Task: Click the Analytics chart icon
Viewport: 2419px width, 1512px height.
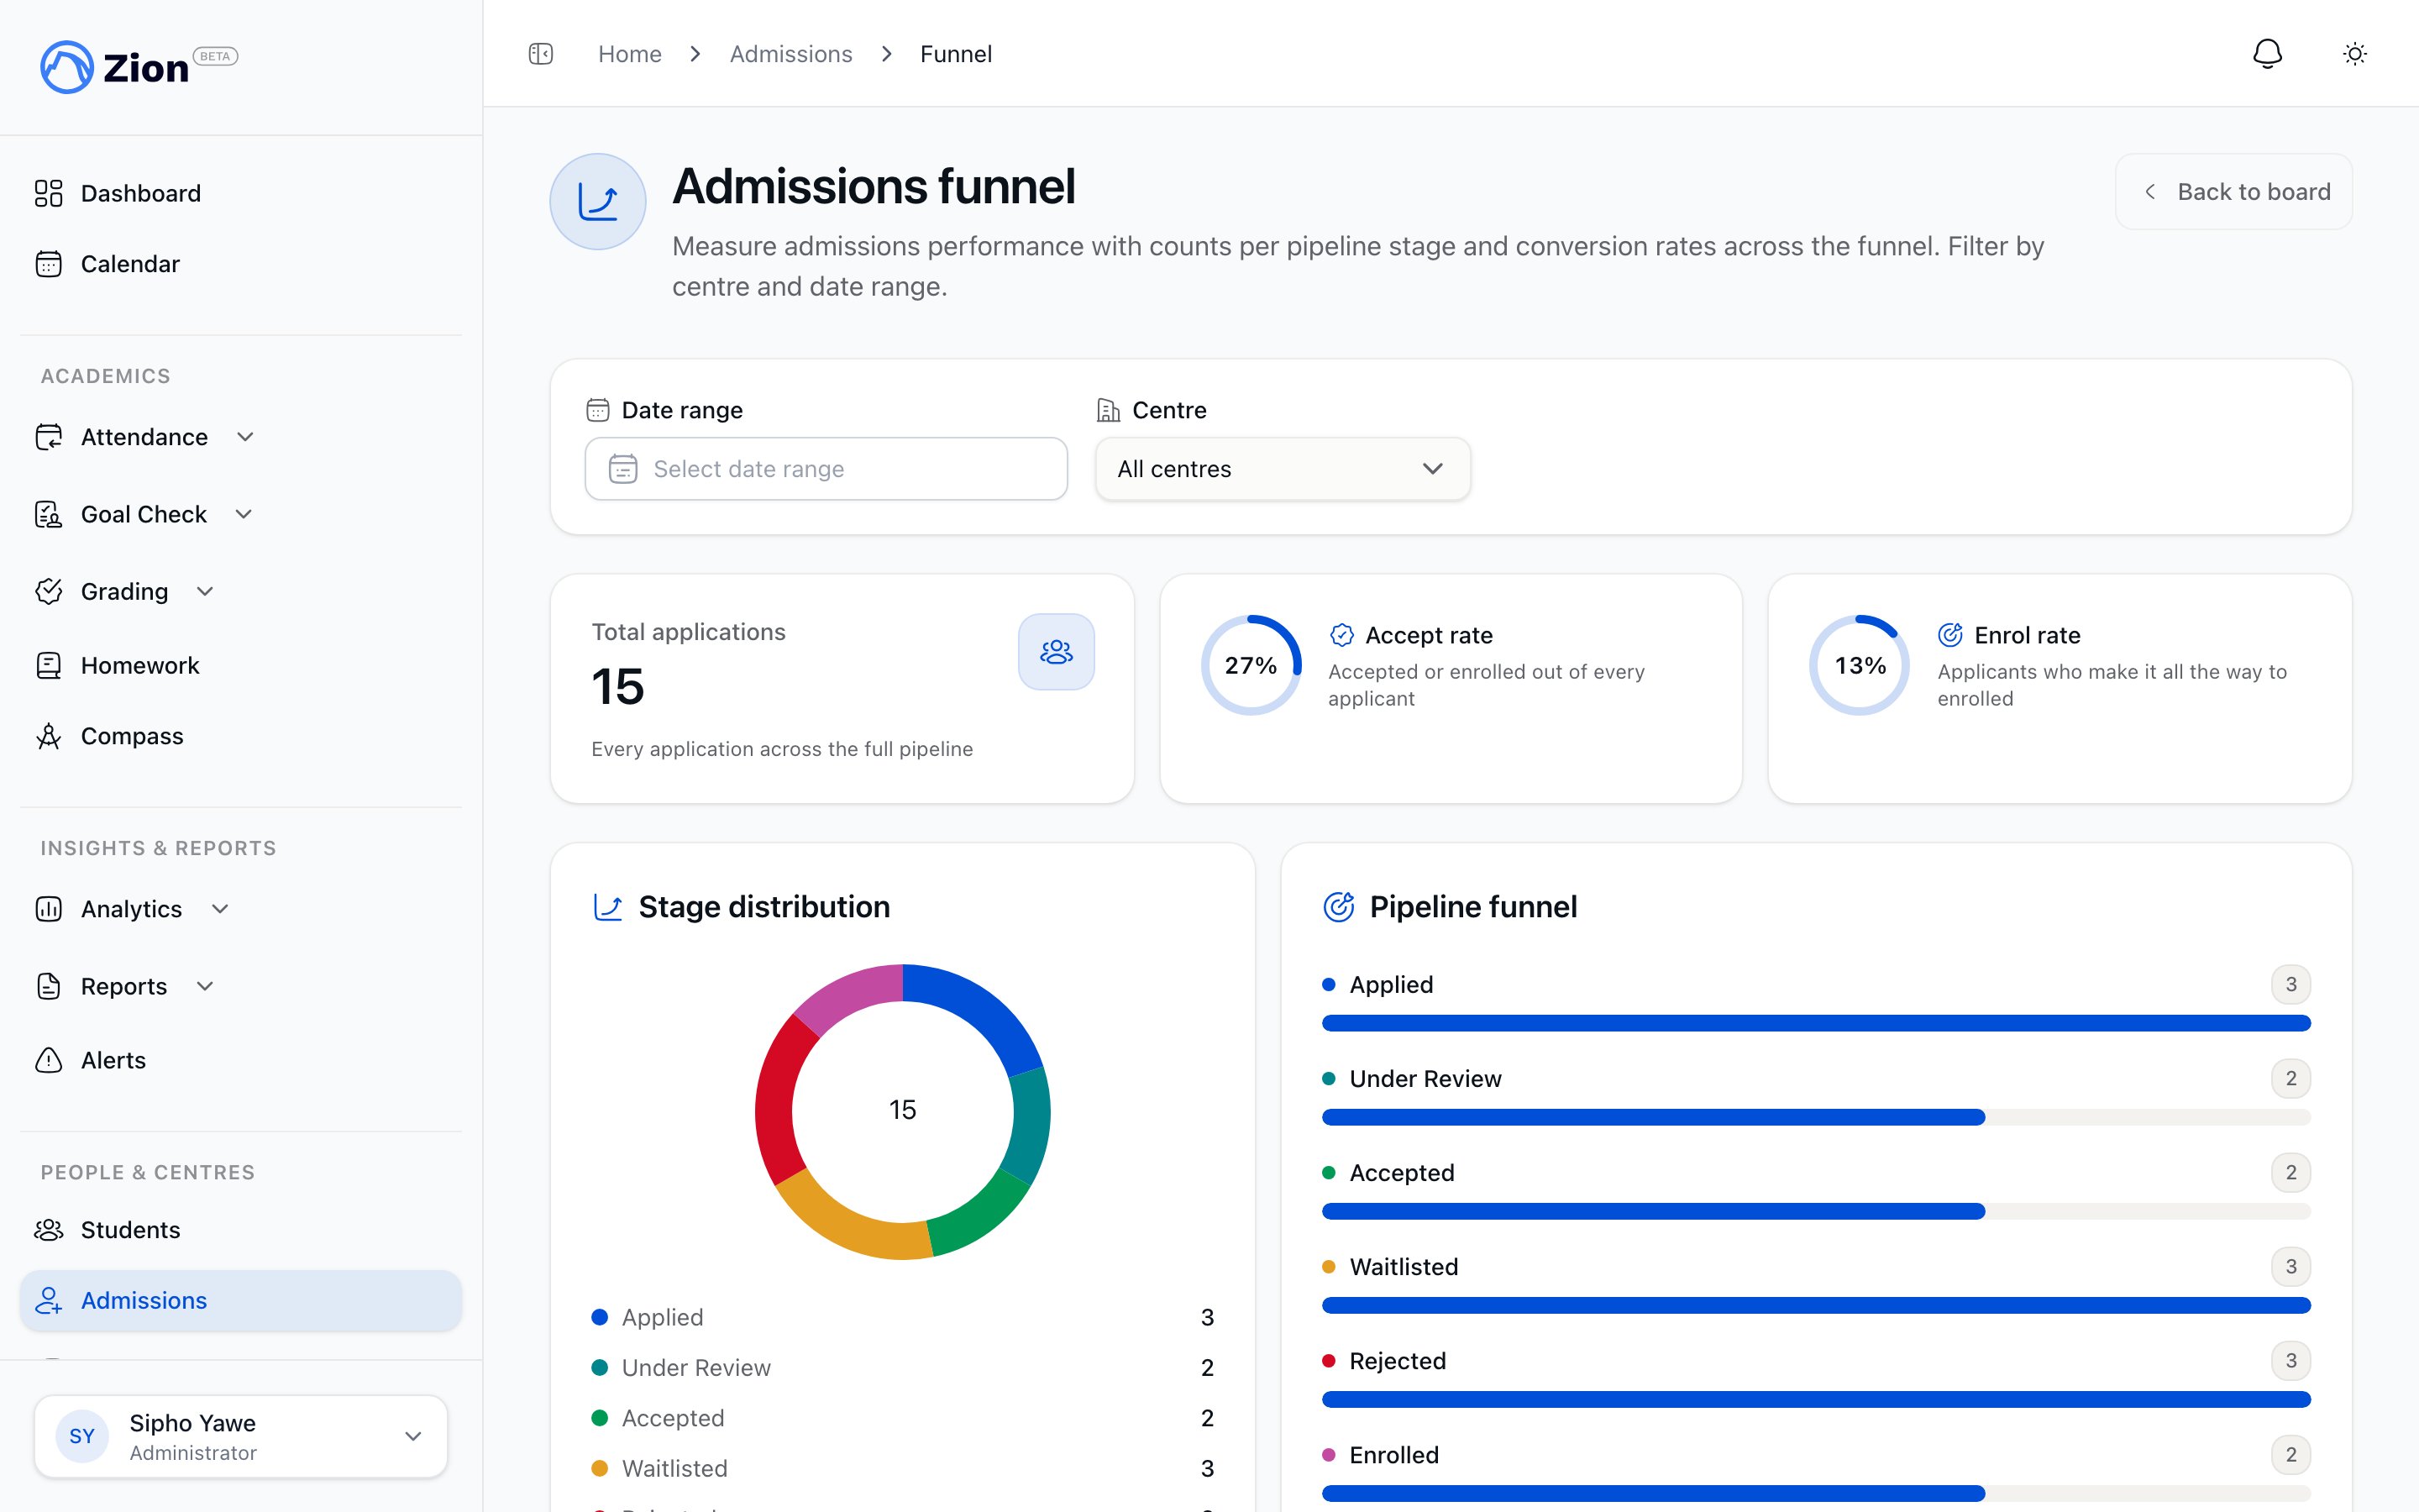Action: (x=48, y=909)
